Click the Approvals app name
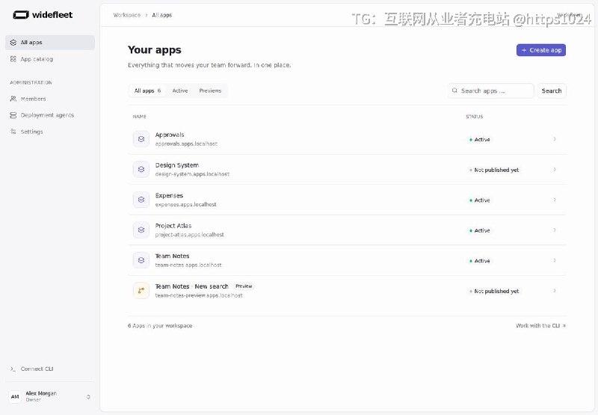Image resolution: width=598 pixels, height=415 pixels. click(170, 135)
